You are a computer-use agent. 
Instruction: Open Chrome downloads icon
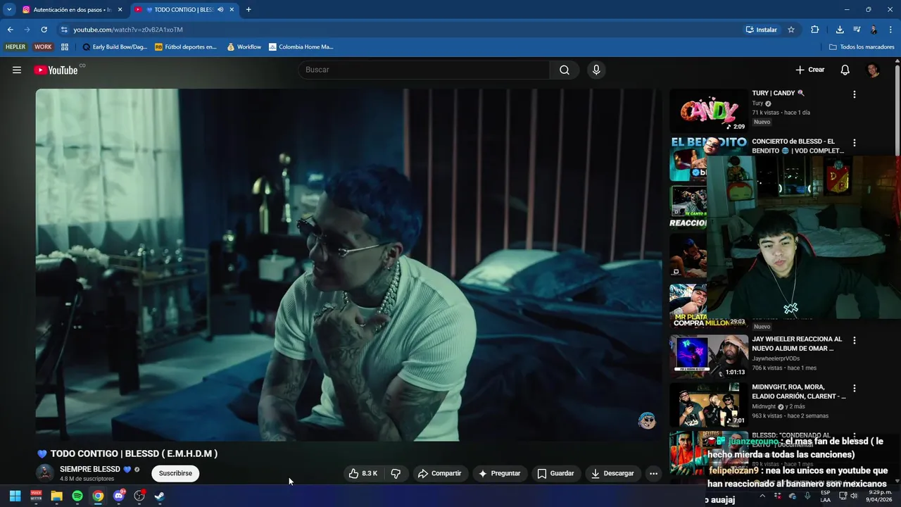840,30
